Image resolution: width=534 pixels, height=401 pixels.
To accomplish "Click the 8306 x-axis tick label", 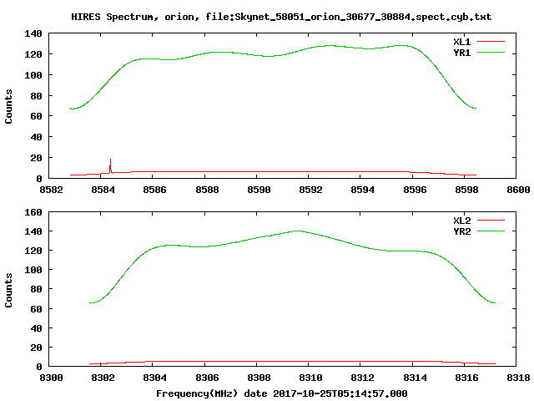I will coord(207,378).
